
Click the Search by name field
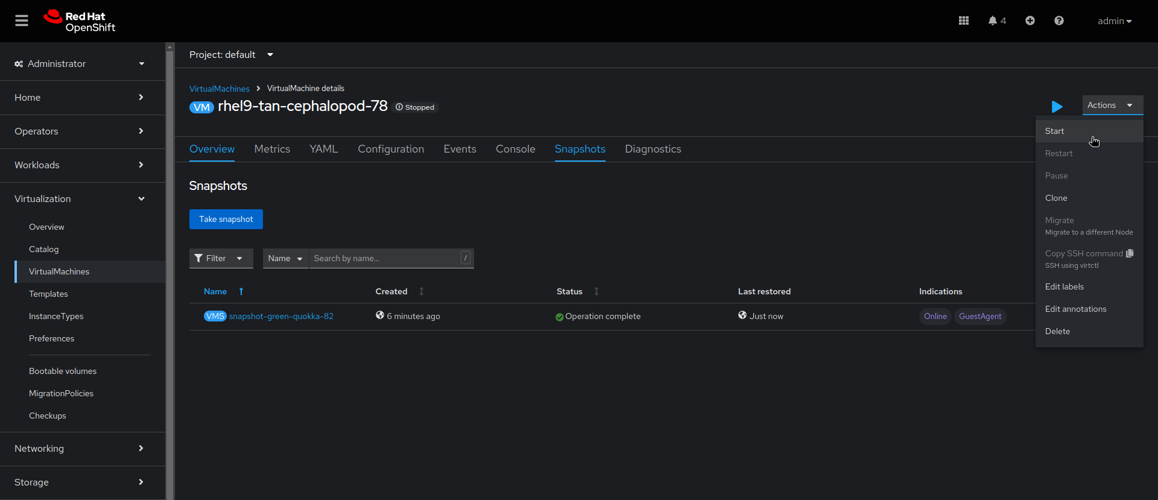click(x=385, y=258)
